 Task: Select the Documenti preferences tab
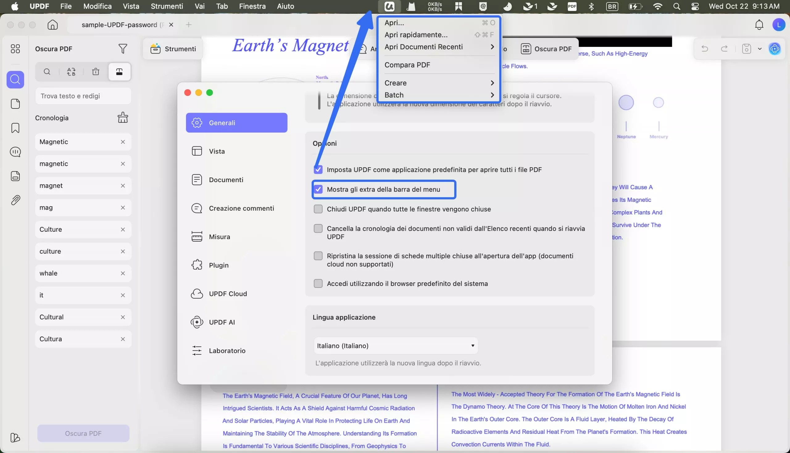(x=226, y=180)
